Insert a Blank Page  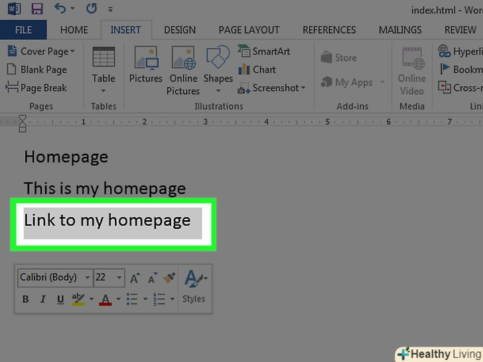(37, 70)
